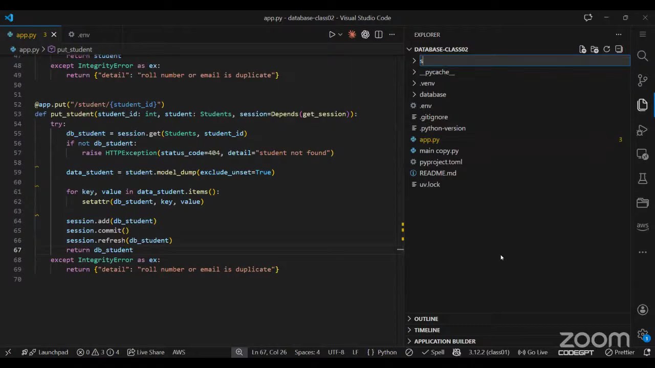Screen dimensions: 655x368
Task: Run the Python file with play button
Action: [332, 35]
